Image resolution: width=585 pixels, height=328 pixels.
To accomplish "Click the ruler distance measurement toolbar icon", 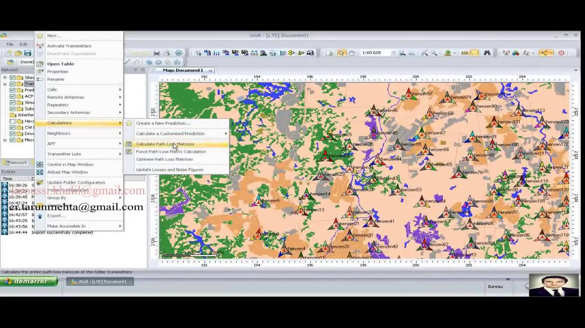I will pyautogui.click(x=465, y=53).
